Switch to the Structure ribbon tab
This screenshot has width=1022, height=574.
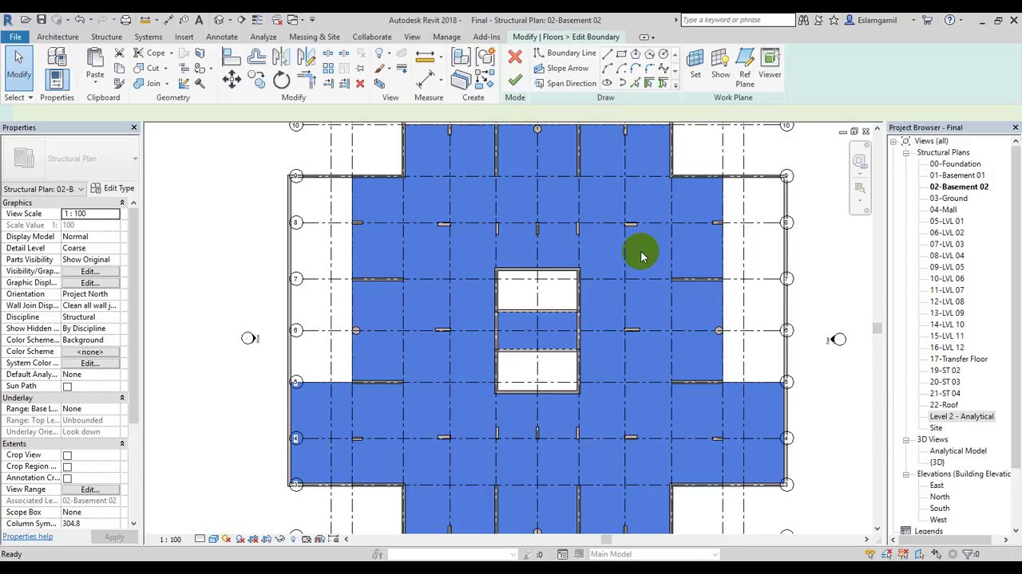(106, 37)
